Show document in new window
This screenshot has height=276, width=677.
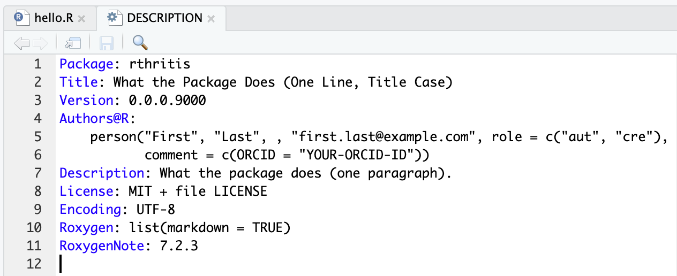click(x=72, y=43)
